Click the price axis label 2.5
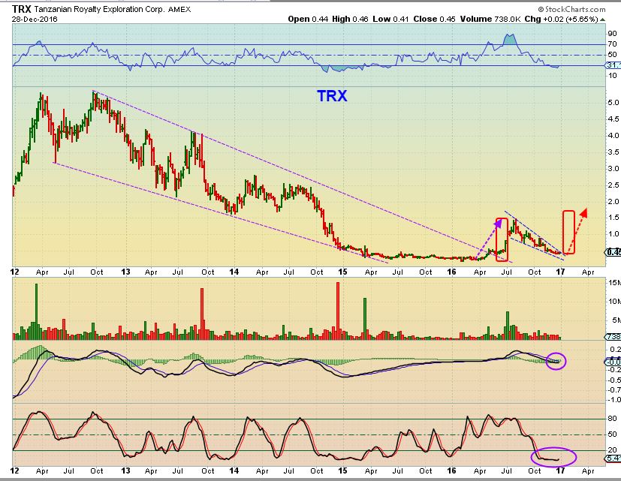This screenshot has width=621, height=481. [x=613, y=185]
